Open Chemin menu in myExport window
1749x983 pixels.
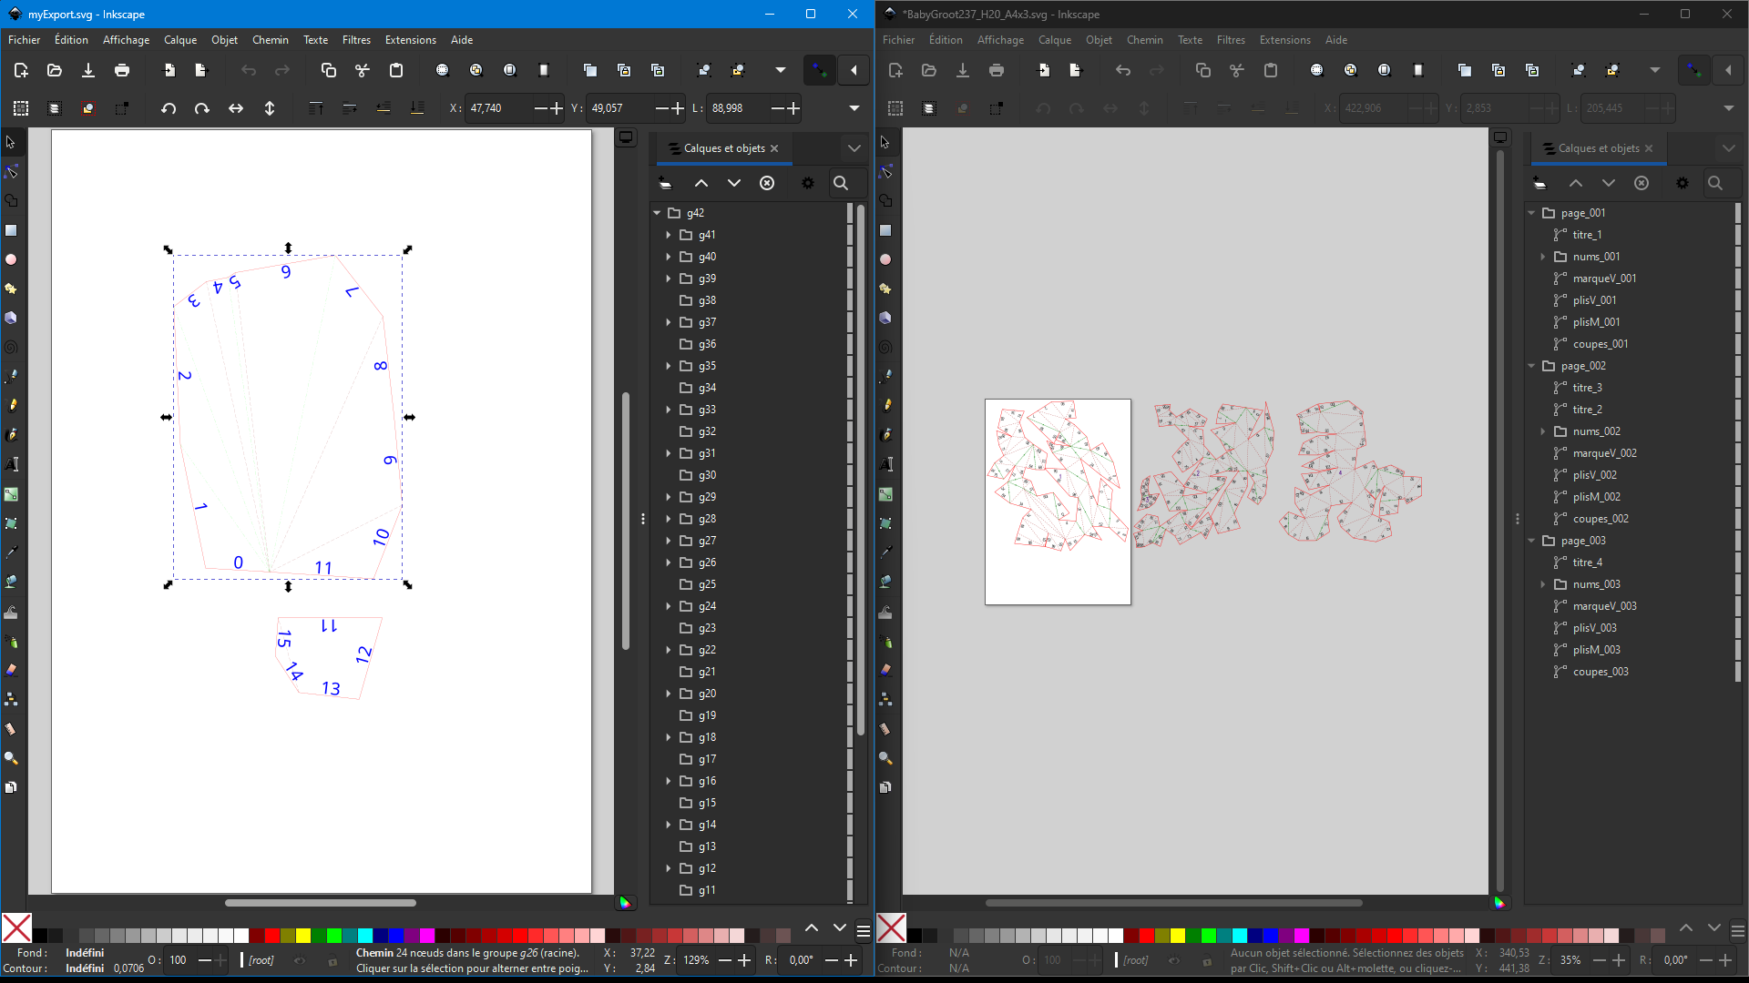(271, 40)
